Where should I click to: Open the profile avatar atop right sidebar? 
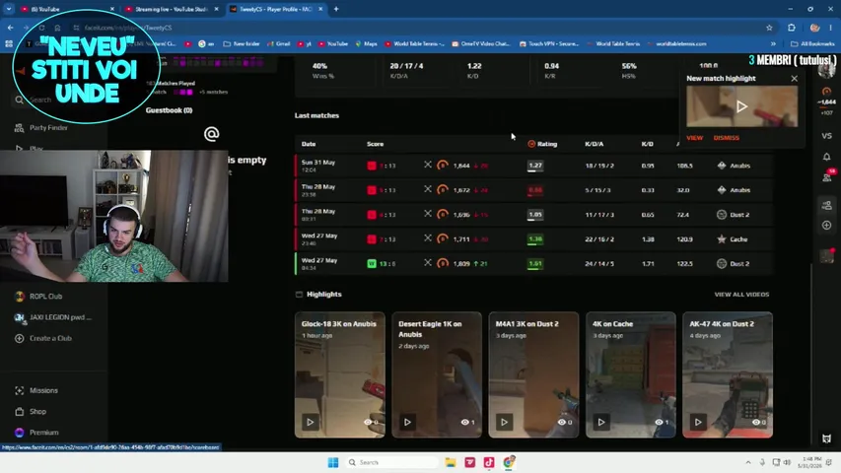[x=826, y=70]
